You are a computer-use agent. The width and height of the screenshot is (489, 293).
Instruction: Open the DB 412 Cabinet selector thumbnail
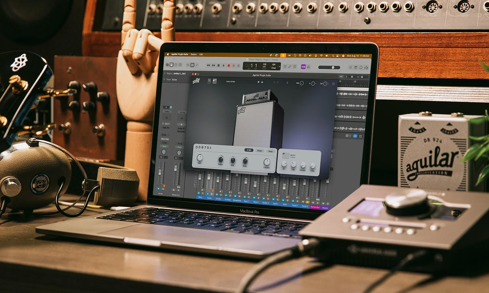286,156
